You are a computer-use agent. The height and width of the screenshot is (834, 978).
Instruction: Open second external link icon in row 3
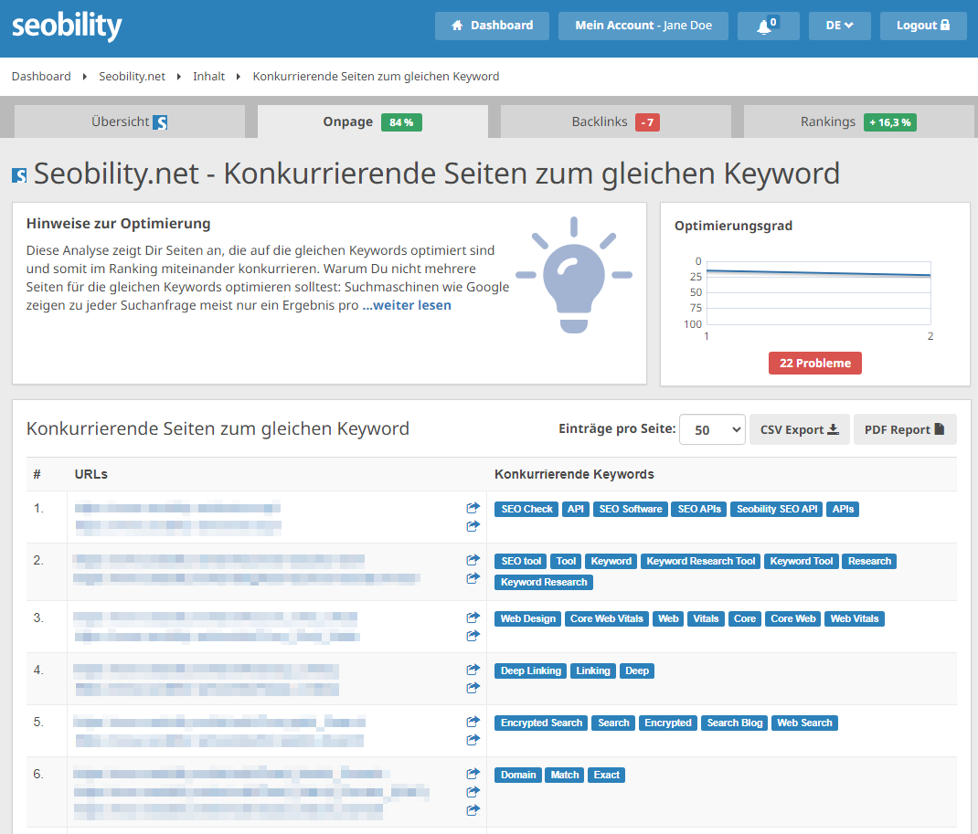tap(473, 636)
